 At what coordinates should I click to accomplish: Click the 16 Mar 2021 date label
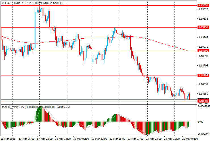tap(9, 139)
